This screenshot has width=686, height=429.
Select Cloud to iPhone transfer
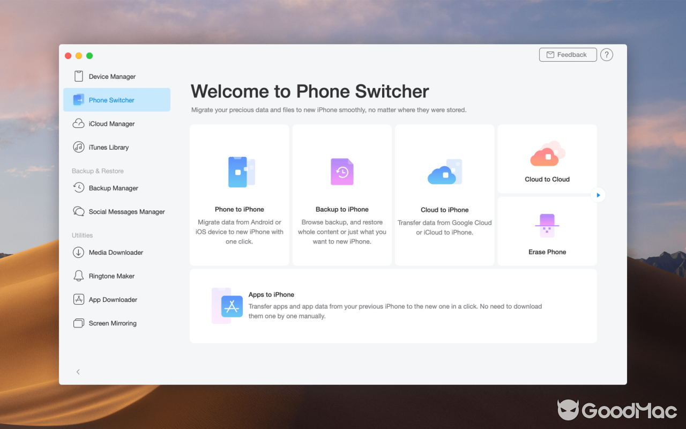[x=444, y=195]
